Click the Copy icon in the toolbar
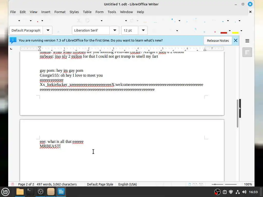Image resolution: width=263 pixels, height=197 pixels. pyautogui.click(x=87, y=21)
